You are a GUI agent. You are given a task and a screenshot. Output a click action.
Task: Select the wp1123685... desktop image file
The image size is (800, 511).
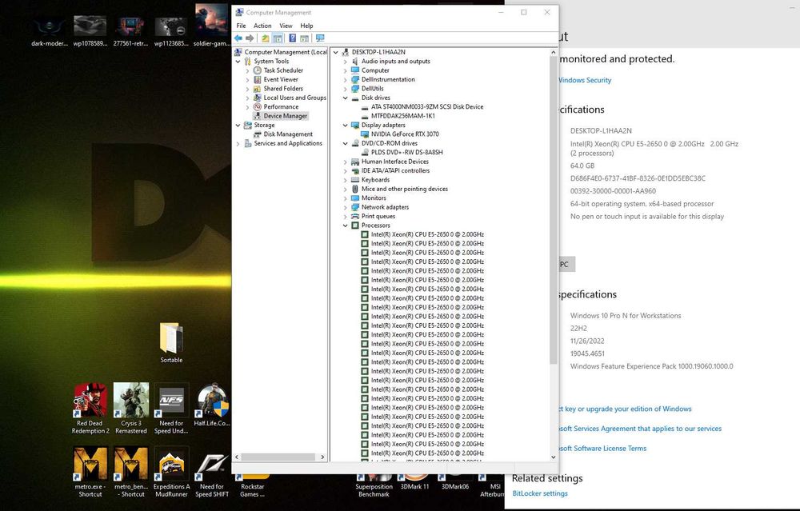click(x=171, y=30)
